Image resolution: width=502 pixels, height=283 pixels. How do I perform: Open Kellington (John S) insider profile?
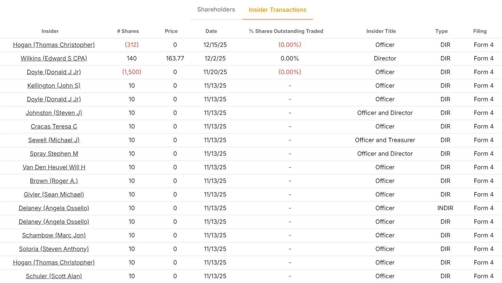click(x=54, y=86)
